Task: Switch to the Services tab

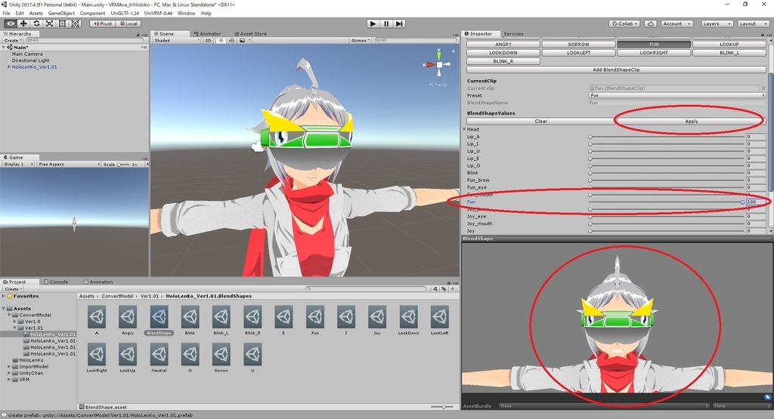Action: coord(513,34)
